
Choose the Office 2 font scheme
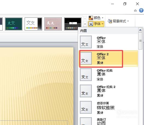tap(108, 58)
